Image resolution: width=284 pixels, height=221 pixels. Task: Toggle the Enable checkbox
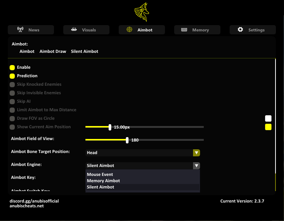point(12,68)
